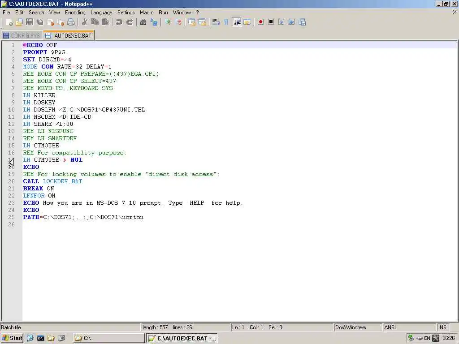Click on line '@ECHO OFF' in editor
Screen dimensions: 459x344
point(40,45)
